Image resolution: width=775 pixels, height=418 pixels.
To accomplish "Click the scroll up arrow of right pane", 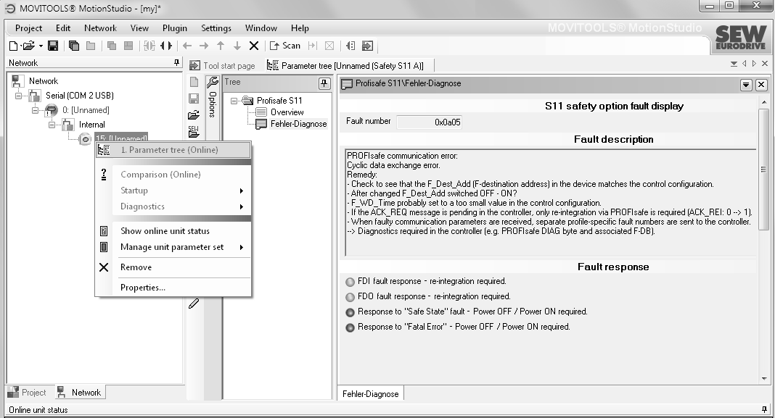I will 764,102.
